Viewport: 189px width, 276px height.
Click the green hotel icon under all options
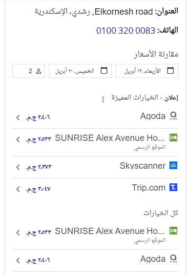[173, 231]
